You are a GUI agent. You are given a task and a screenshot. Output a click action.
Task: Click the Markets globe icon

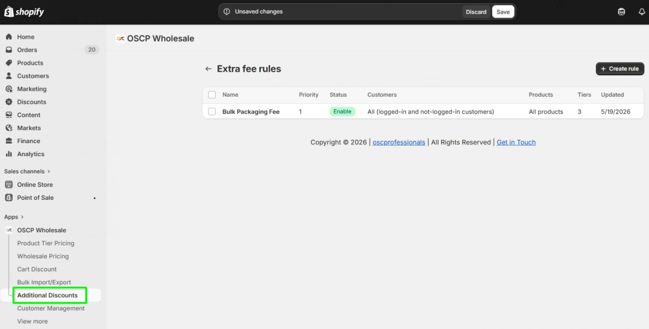click(x=9, y=128)
